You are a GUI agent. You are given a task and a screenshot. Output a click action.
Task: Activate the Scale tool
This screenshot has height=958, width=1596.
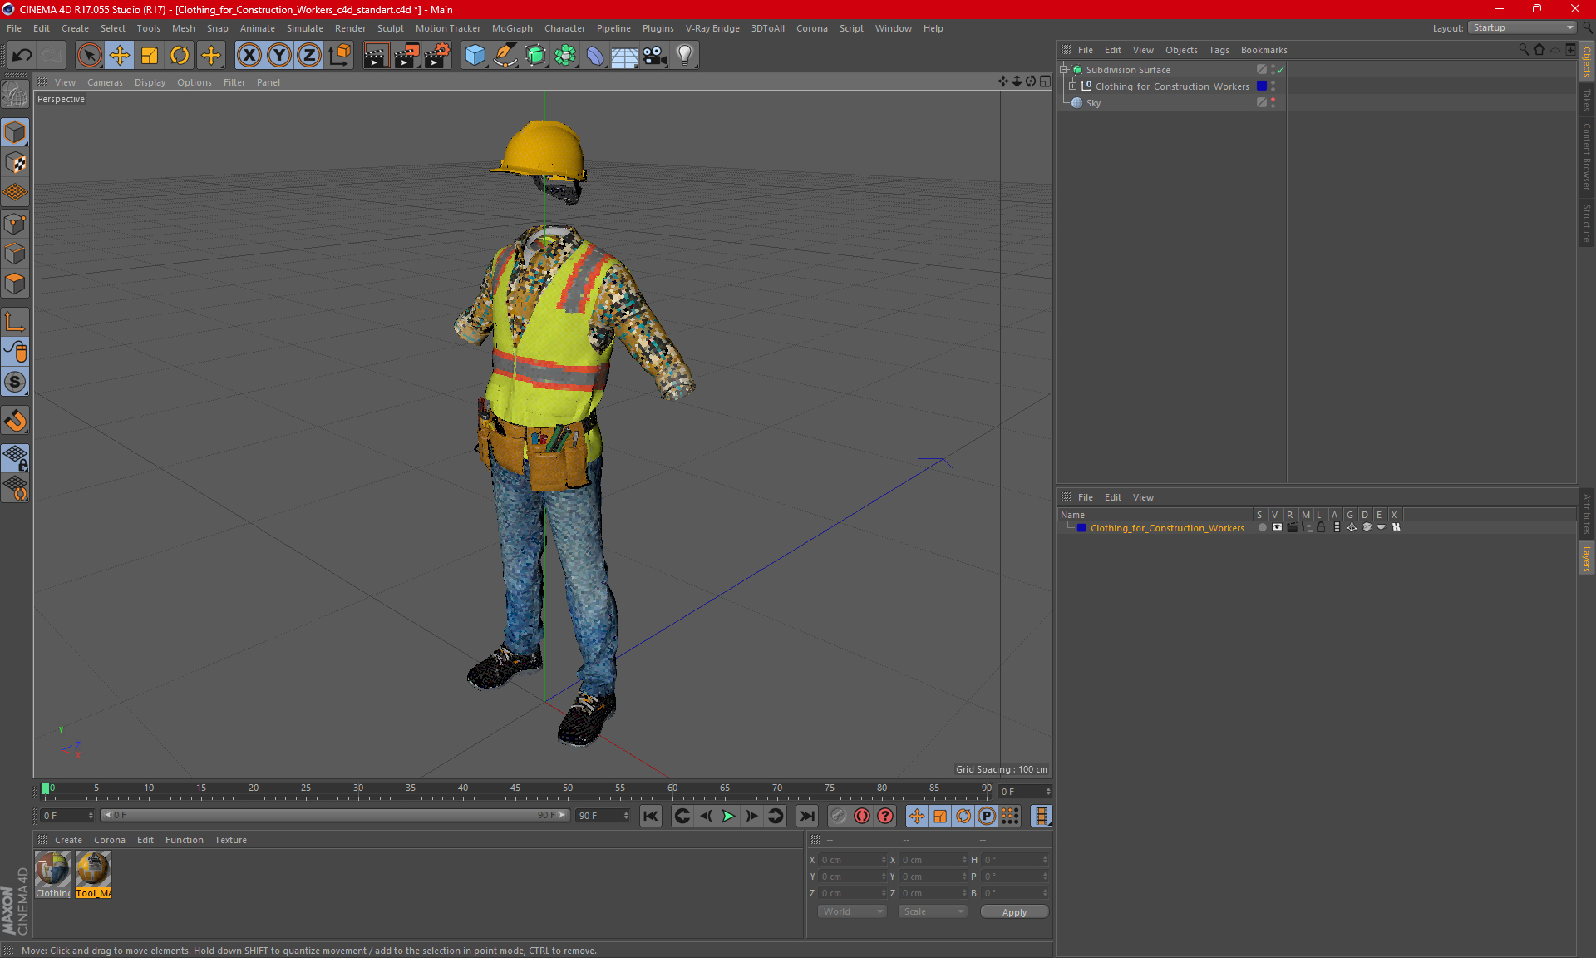tap(150, 56)
